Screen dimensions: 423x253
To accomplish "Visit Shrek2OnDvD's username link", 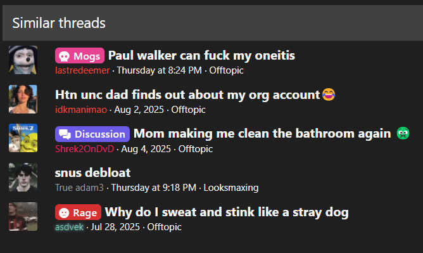I will point(84,149).
